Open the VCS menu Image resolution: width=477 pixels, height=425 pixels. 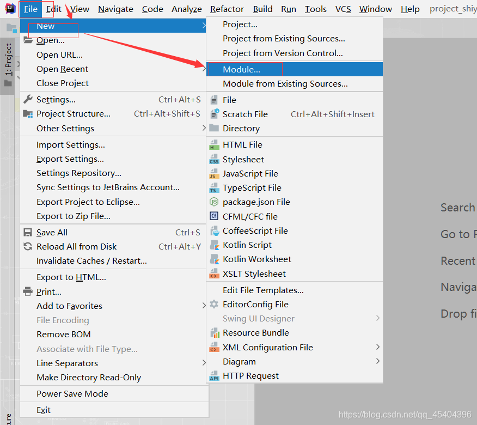(343, 9)
